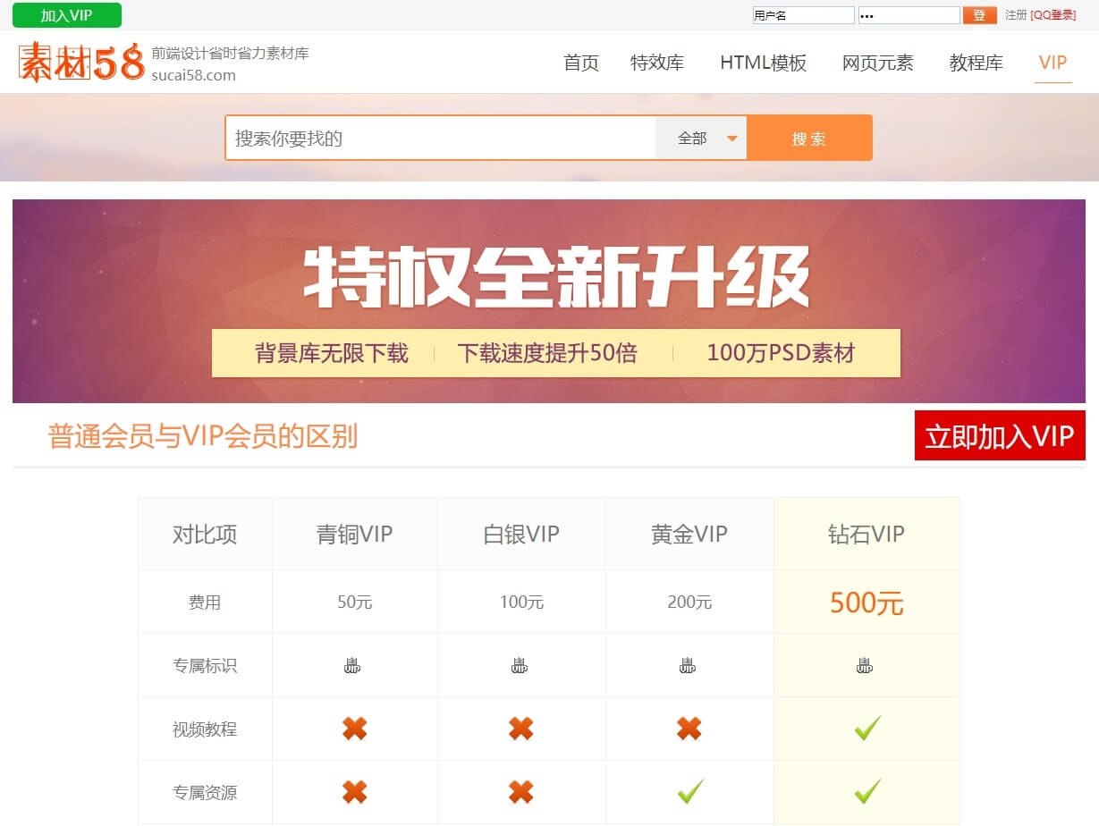Viewport: 1099px width, 826px height.
Task: Go to the 教程库 page
Action: [x=976, y=63]
